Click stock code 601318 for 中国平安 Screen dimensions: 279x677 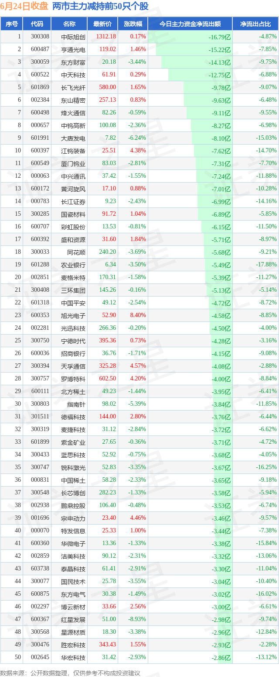tap(40, 303)
